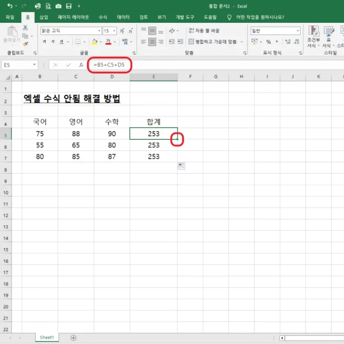Click the horizontal scrollbar left arrow
Viewport: 344px width, 344px height.
click(282, 338)
